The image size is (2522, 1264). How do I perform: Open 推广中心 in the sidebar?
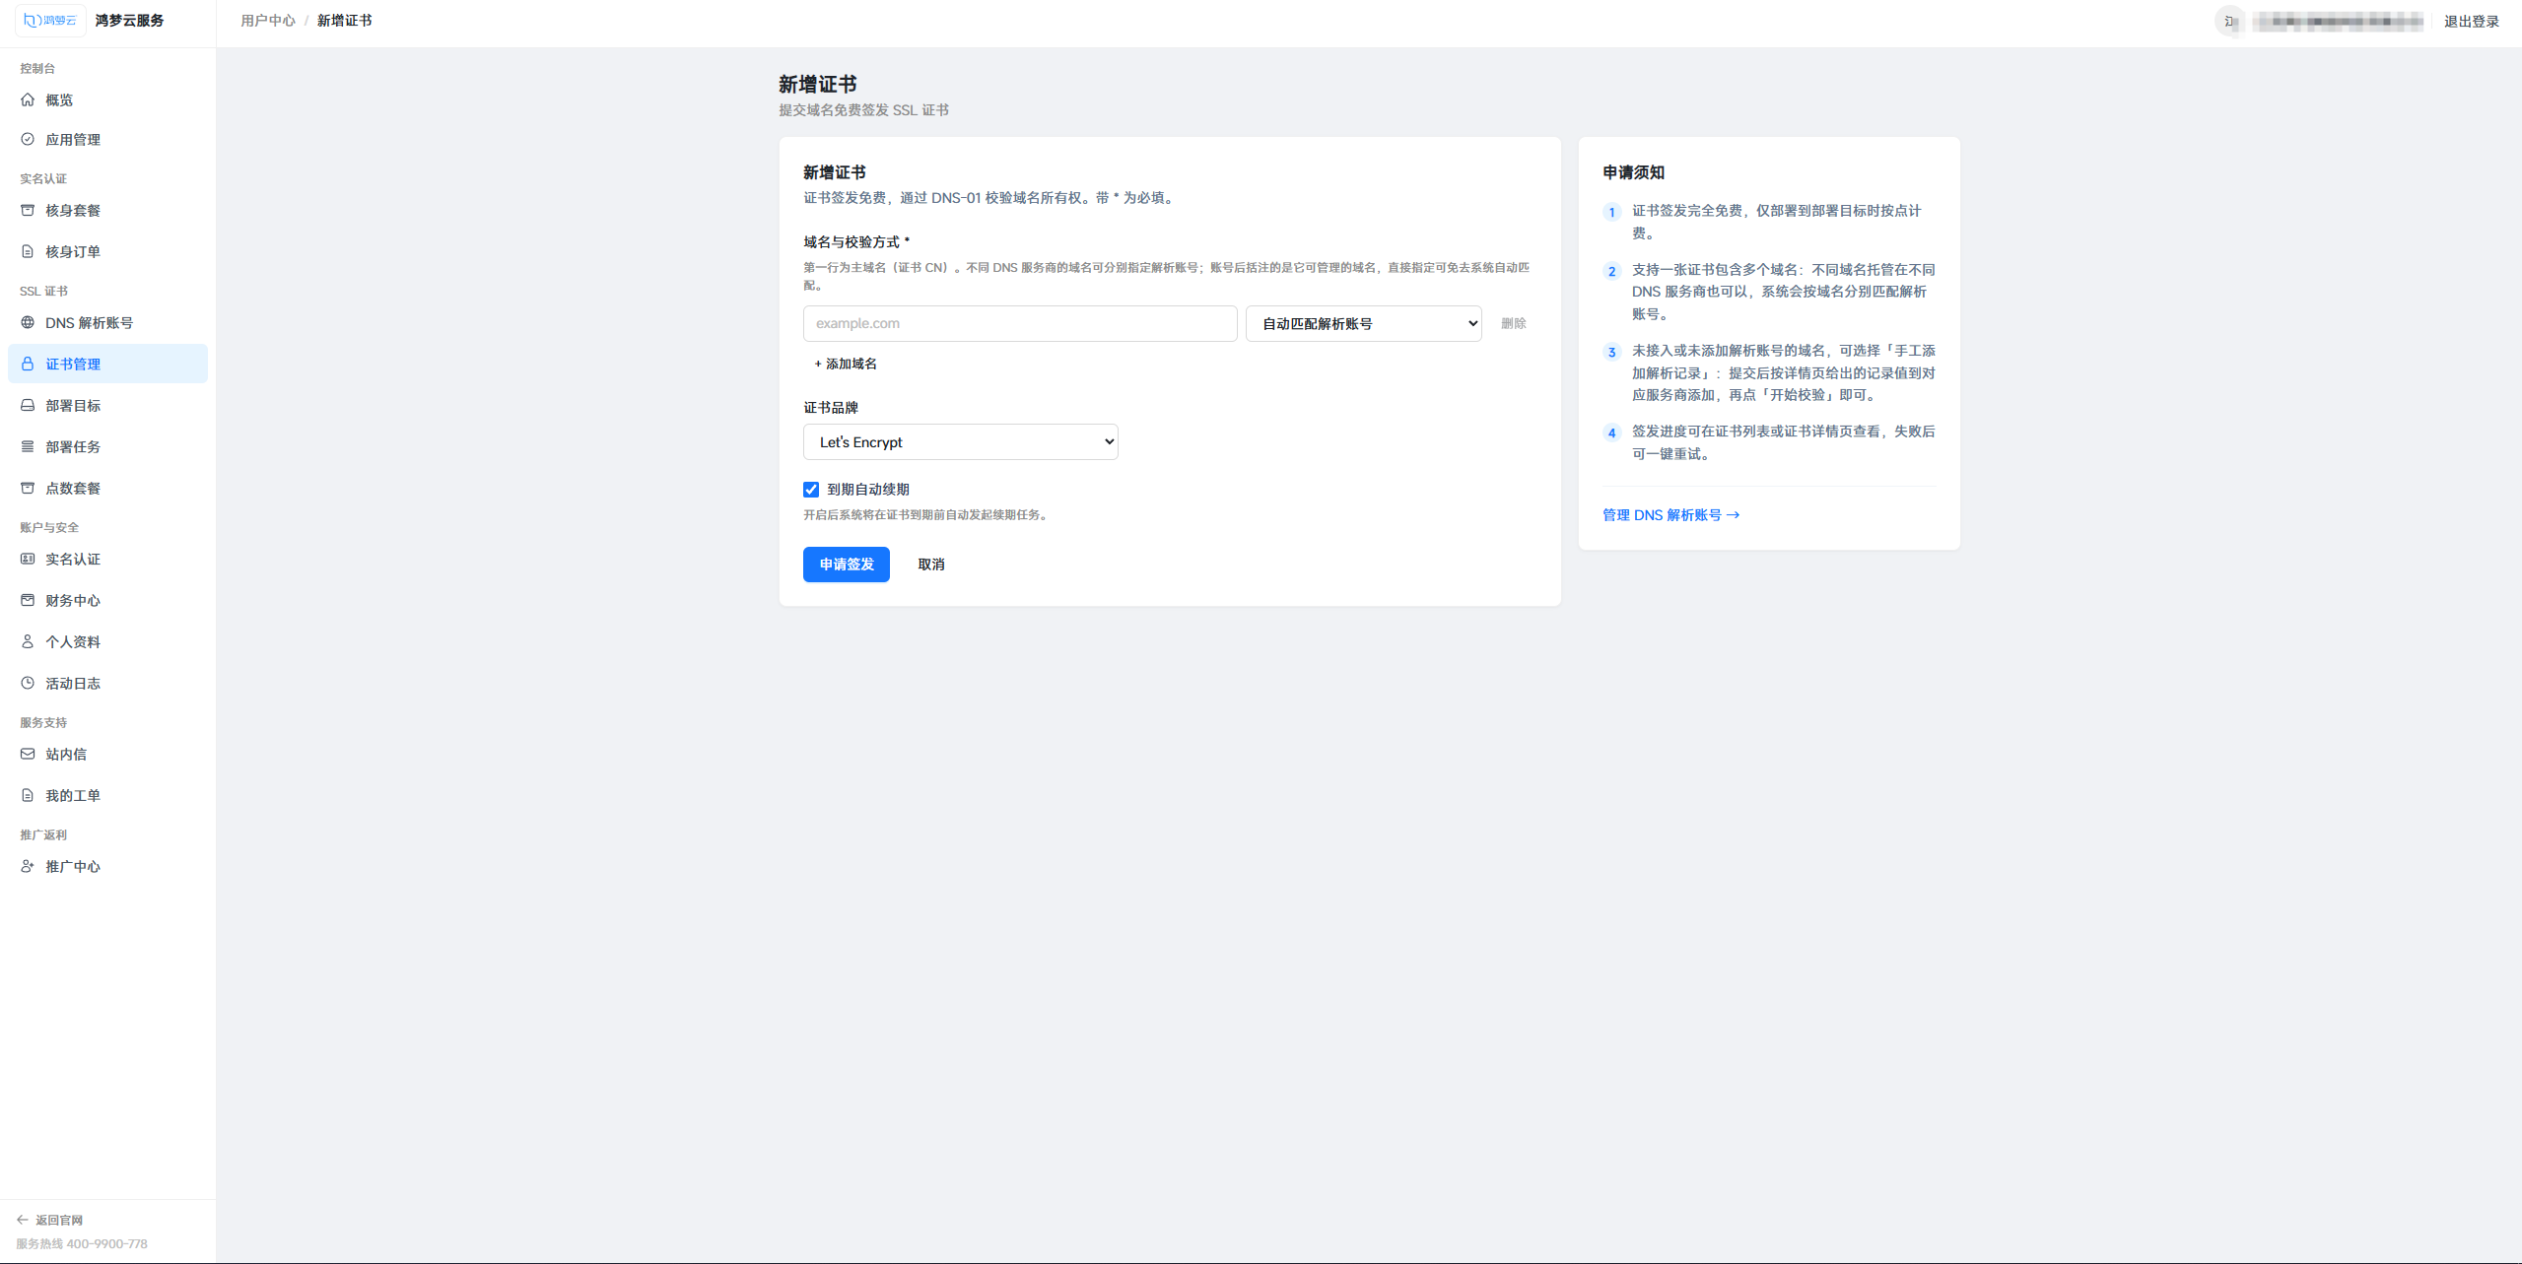point(107,866)
